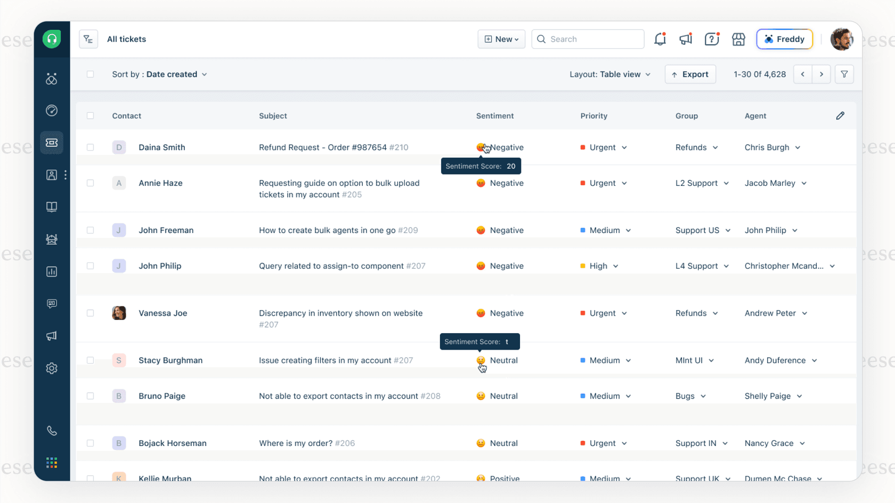Open the Contacts section from sidebar
895x503 pixels.
pos(52,175)
